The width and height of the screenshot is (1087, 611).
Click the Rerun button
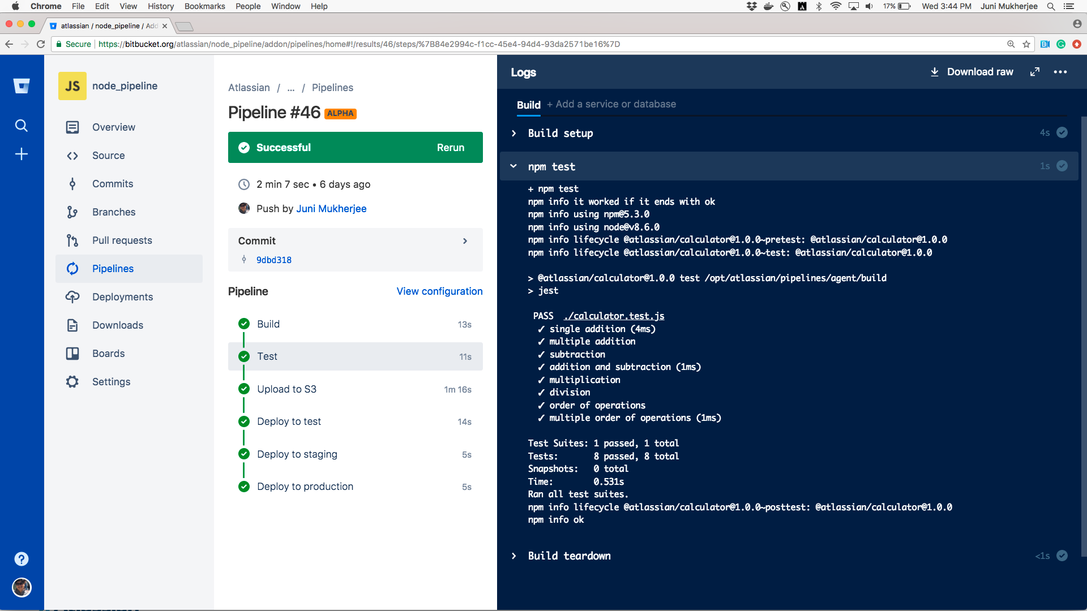pyautogui.click(x=450, y=148)
